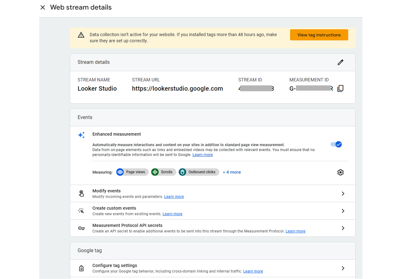Show the + 4 more measurements
Screen dimensions: 402x279
[x=232, y=172]
